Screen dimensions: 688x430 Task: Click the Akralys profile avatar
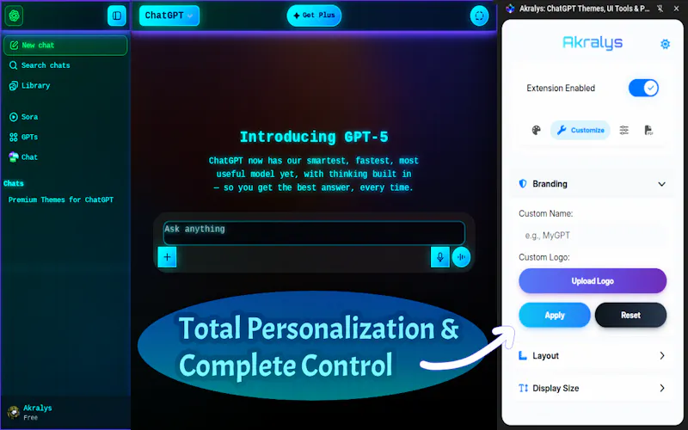[x=13, y=412]
